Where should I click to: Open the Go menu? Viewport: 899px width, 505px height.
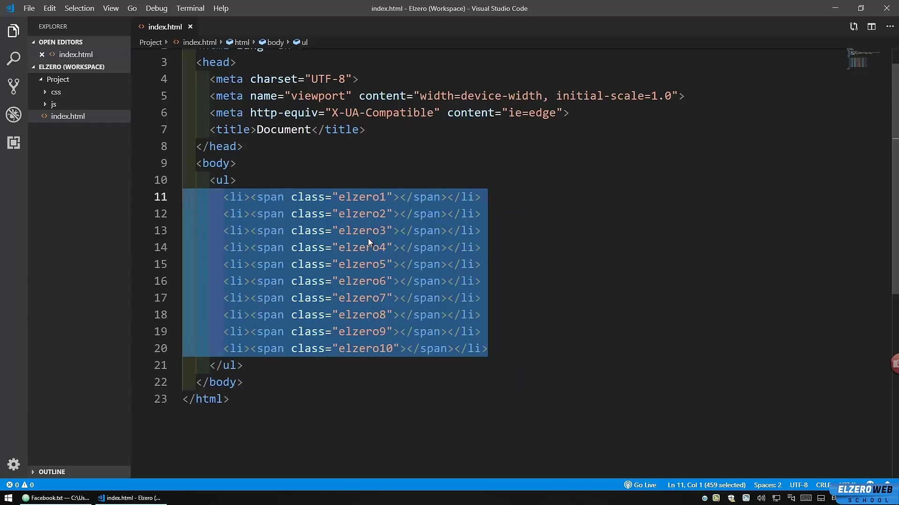132,8
